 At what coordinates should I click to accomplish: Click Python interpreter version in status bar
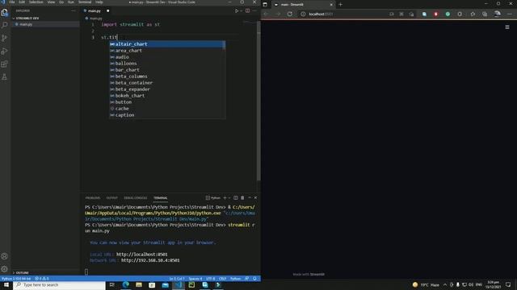click(x=16, y=279)
